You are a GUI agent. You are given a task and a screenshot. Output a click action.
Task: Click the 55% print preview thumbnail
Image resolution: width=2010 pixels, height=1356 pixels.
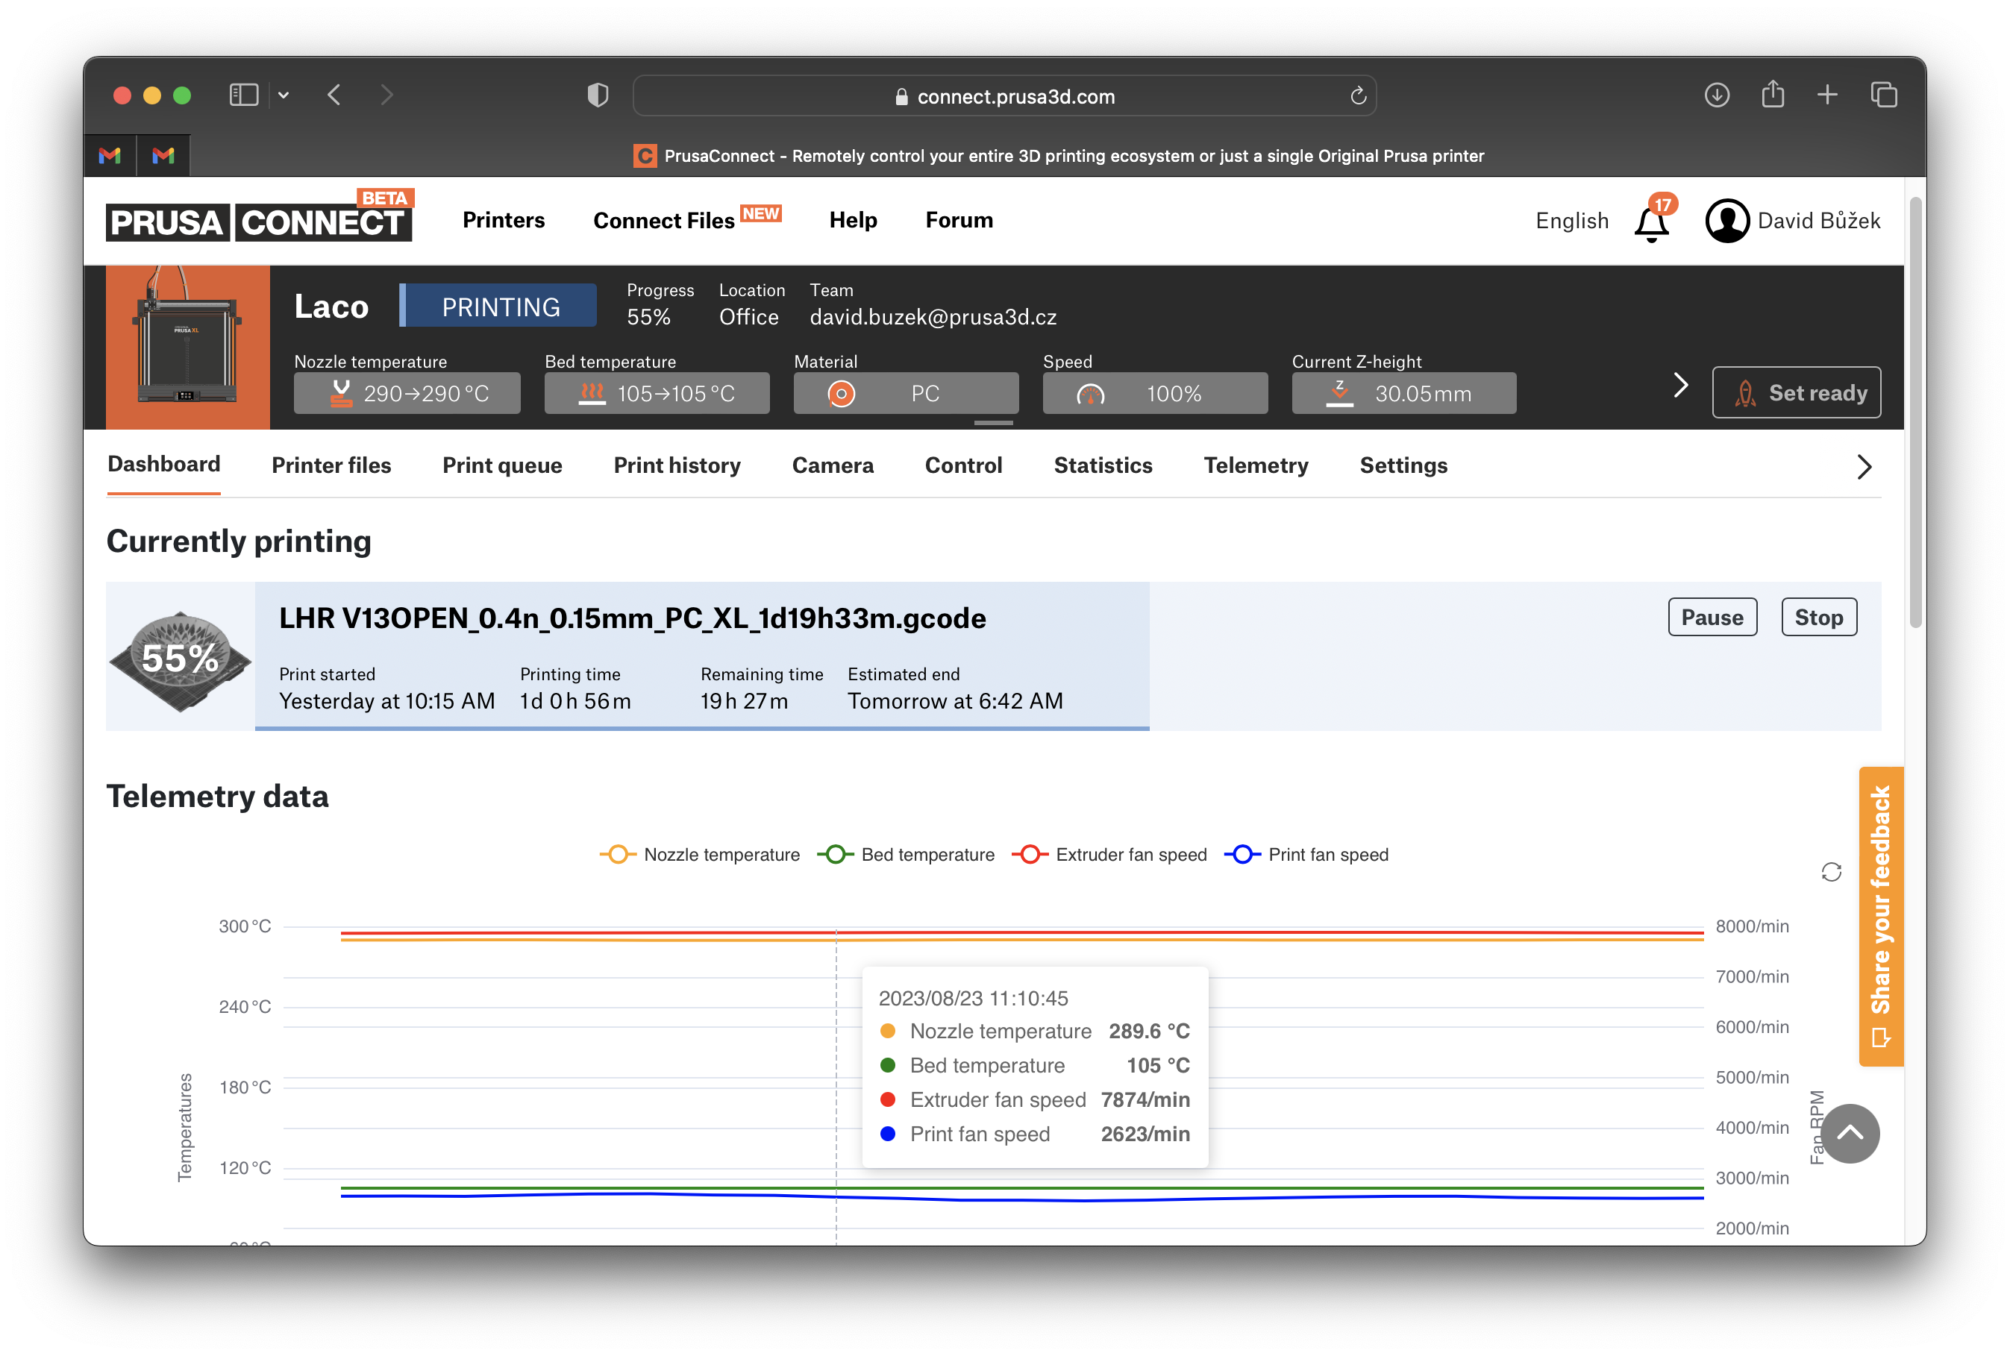coord(180,656)
